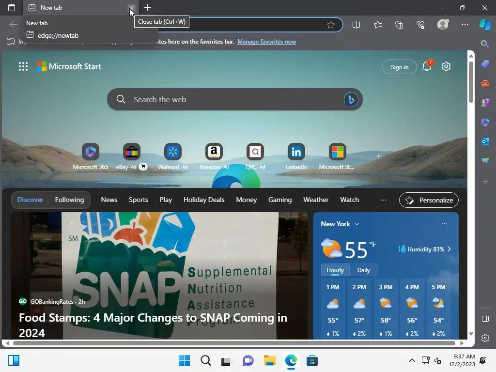Open the LinkedIn quick link
Image resolution: width=496 pixels, height=372 pixels.
(296, 156)
